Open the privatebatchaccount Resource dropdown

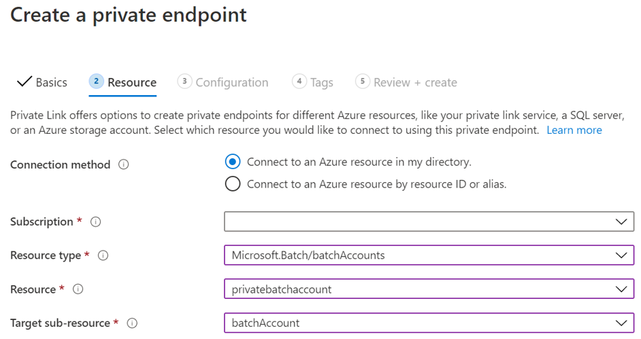429,289
